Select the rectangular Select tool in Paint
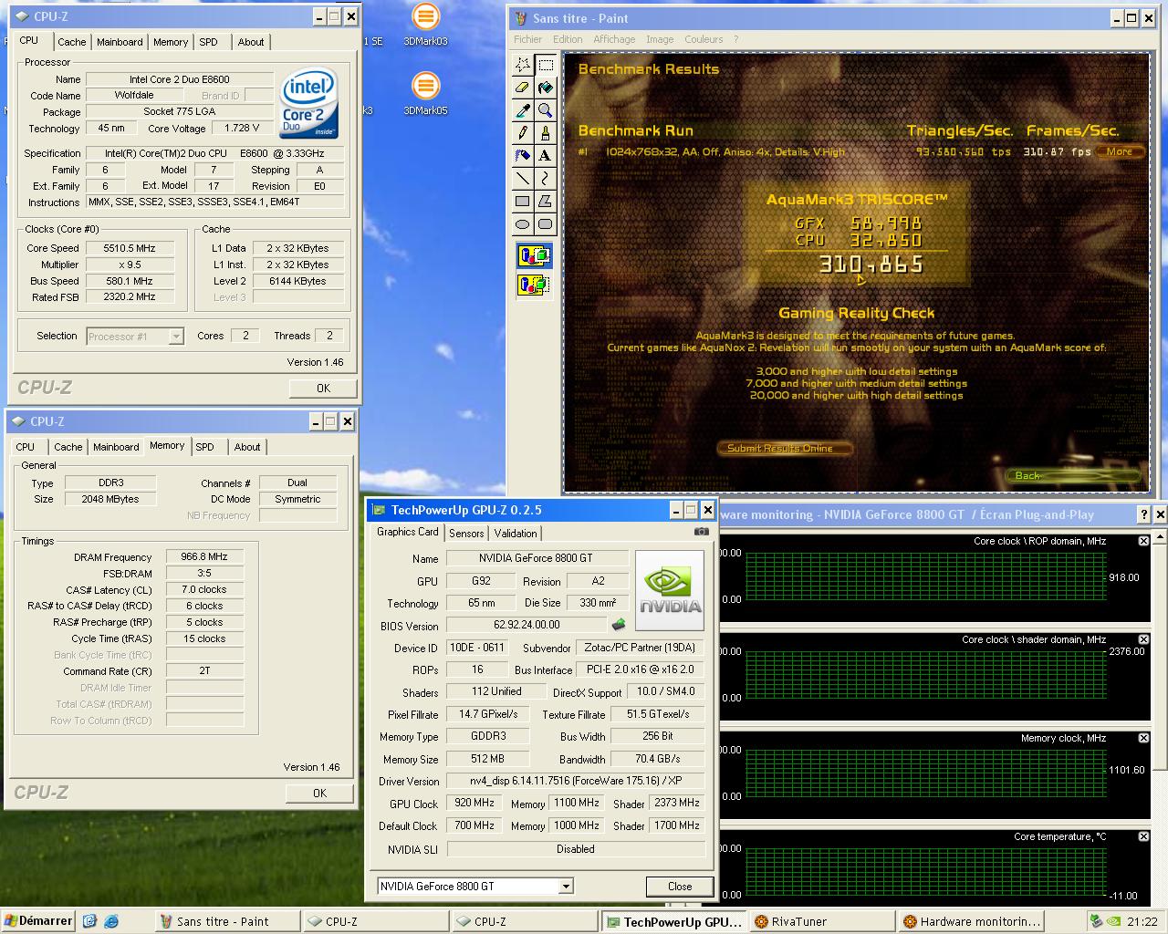Screen dimensions: 1168x934 coord(545,65)
